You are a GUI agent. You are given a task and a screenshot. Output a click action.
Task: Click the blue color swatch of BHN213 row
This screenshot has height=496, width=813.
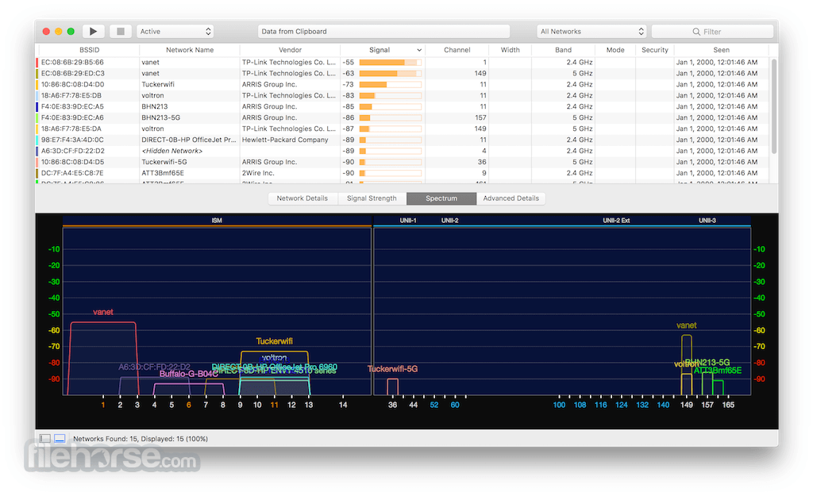37,107
